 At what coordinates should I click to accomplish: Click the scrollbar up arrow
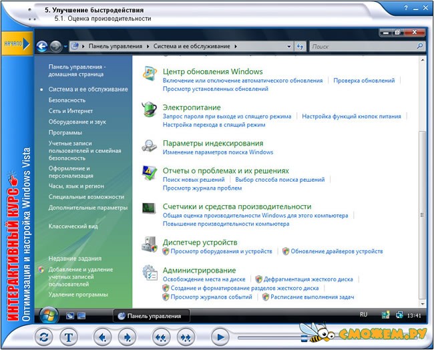[423, 60]
